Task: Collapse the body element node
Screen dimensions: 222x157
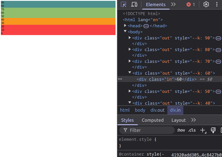Action: [x=125, y=31]
